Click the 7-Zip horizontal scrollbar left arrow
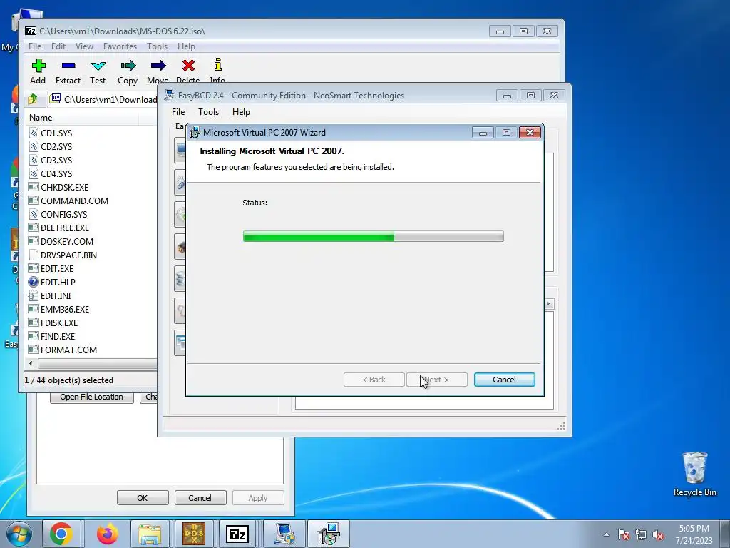This screenshot has height=548, width=730. click(x=31, y=363)
